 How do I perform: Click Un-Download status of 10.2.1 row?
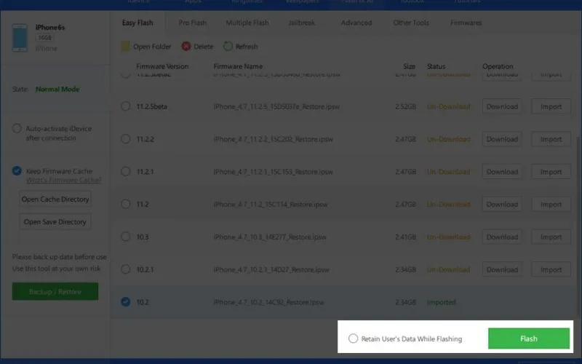tap(448, 269)
